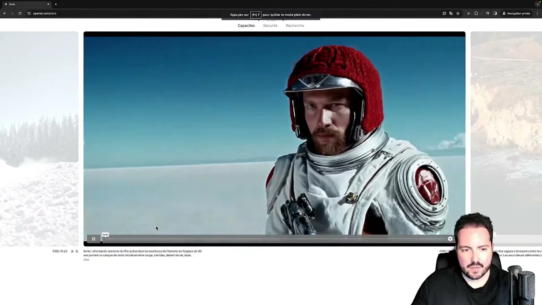
Task: Click the QR code grid icon in address bar
Action: point(444,14)
